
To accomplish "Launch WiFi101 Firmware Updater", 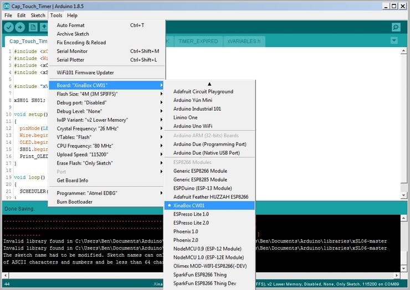I will pos(107,72).
